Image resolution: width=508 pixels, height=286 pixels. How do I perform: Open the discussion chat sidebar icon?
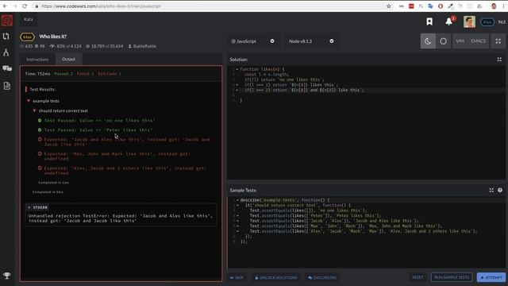pos(7,68)
